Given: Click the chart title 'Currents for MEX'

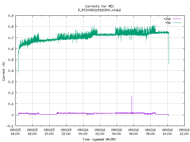Looking at the screenshot, I should click(x=99, y=6).
